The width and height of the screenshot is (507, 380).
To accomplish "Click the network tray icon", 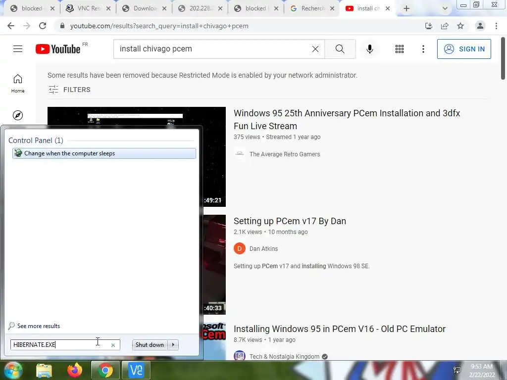I will tap(457, 370).
